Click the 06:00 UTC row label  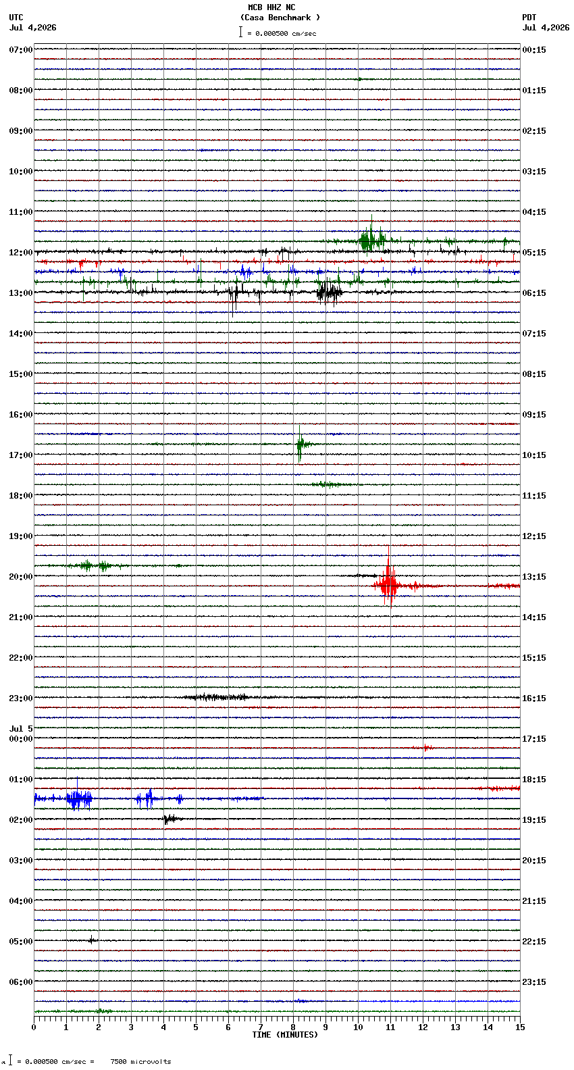point(21,982)
